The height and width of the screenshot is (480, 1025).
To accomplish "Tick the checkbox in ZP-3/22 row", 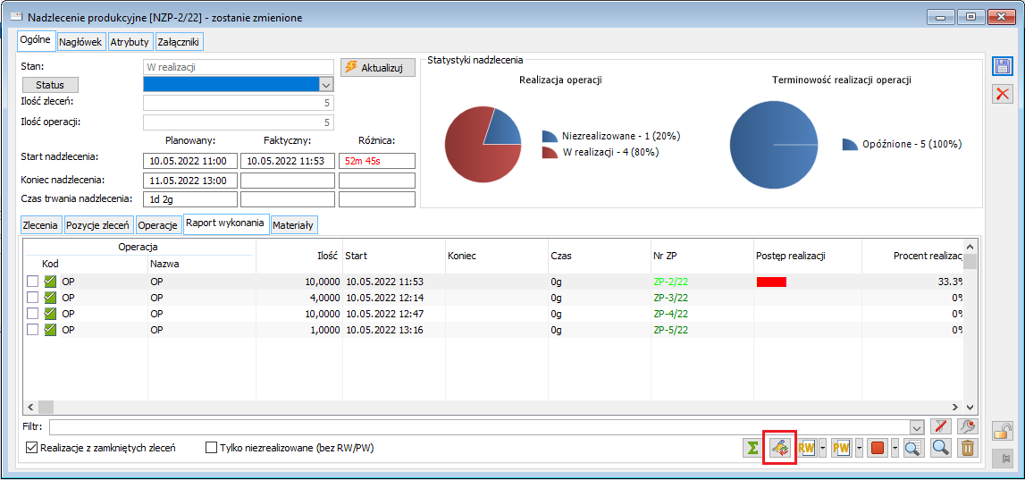I will [33, 298].
